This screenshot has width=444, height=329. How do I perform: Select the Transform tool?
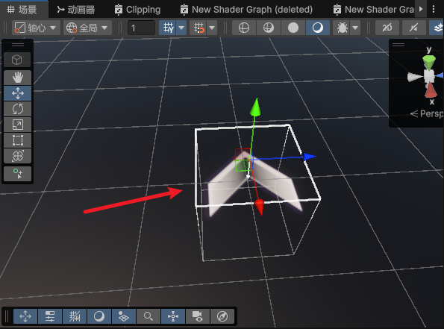pos(17,156)
